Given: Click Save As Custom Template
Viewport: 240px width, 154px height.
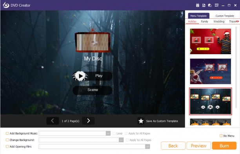Looking at the screenshot, I should coord(162,121).
